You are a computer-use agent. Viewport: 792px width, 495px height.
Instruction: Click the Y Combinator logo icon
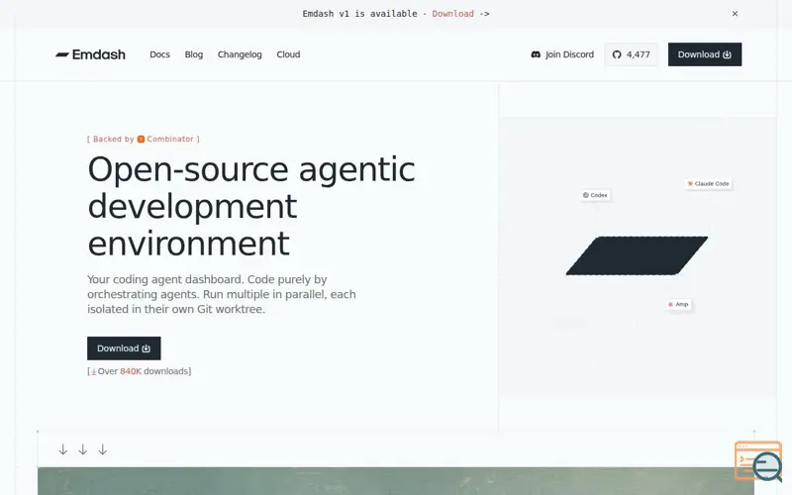pos(141,139)
